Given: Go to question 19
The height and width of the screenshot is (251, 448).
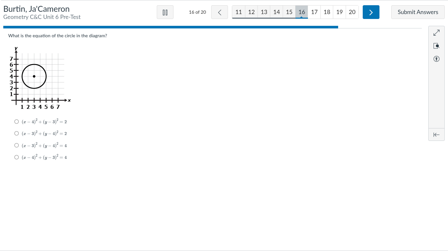Looking at the screenshot, I should (x=339, y=12).
